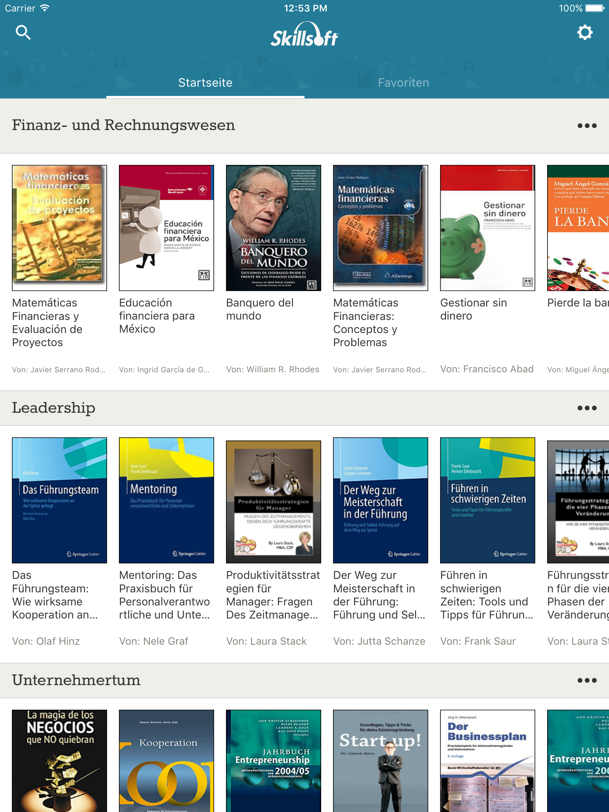The image size is (609, 812).
Task: Select title 'Führen in schwierigen Zeiten'
Action: [487, 595]
